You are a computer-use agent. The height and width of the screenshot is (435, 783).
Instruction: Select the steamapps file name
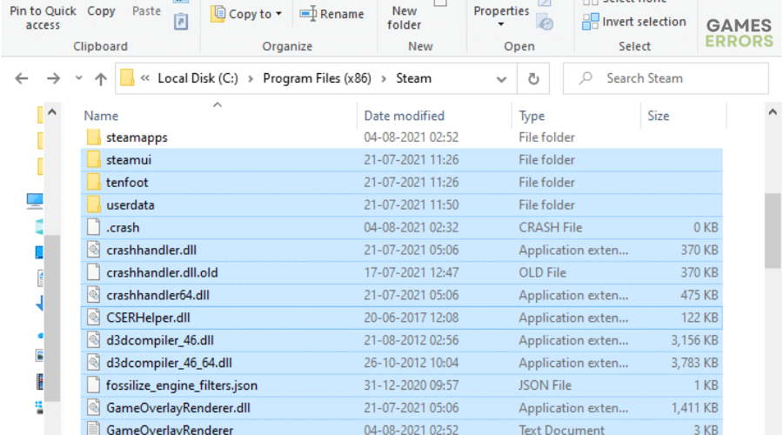[x=137, y=137]
